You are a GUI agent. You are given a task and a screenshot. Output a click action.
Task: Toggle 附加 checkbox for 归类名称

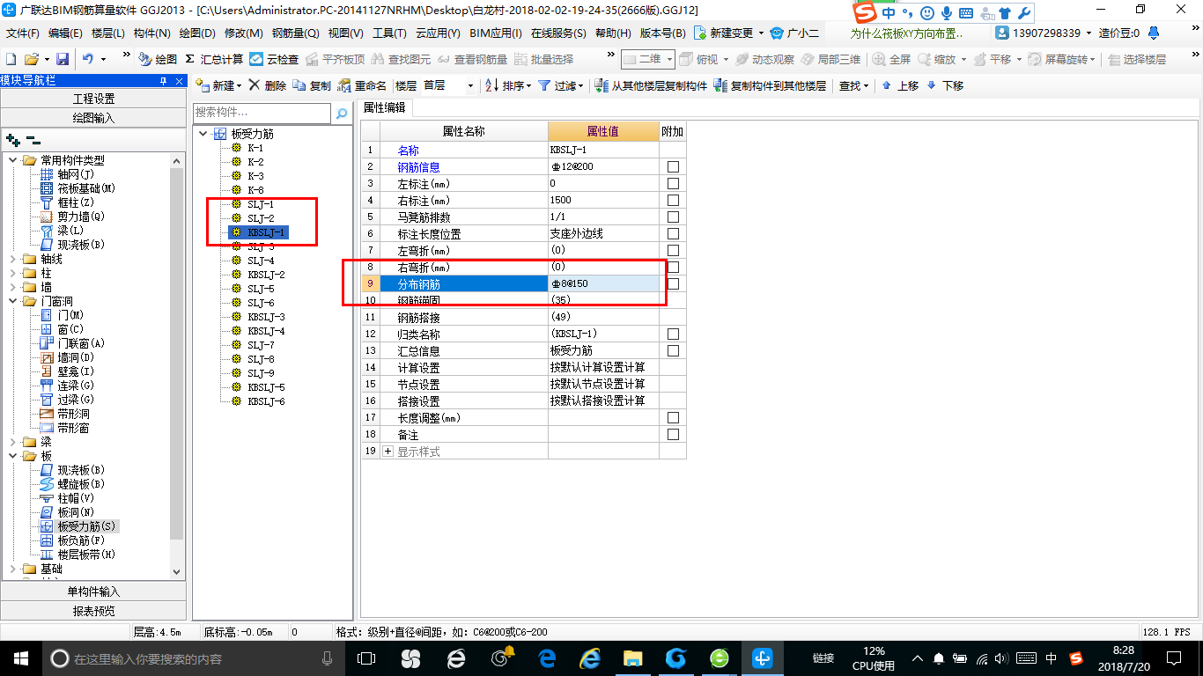(x=673, y=334)
